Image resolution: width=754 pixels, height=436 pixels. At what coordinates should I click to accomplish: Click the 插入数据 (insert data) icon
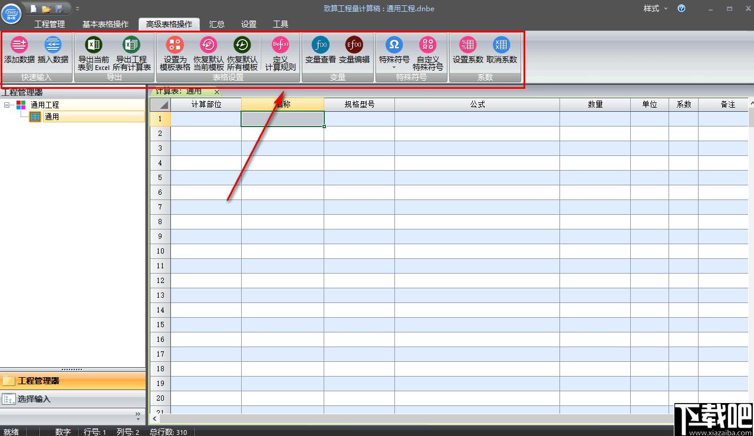pos(53,45)
